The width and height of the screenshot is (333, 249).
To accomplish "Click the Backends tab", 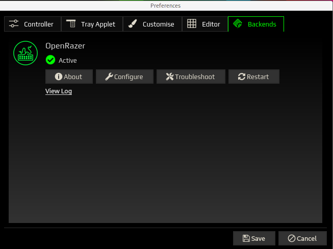I will pyautogui.click(x=256, y=24).
